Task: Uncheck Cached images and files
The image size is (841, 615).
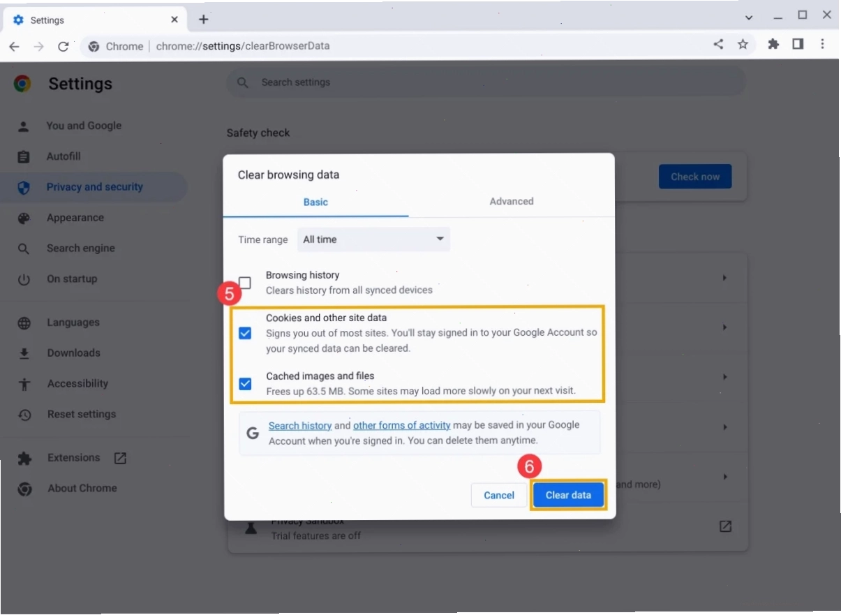Action: 245,383
